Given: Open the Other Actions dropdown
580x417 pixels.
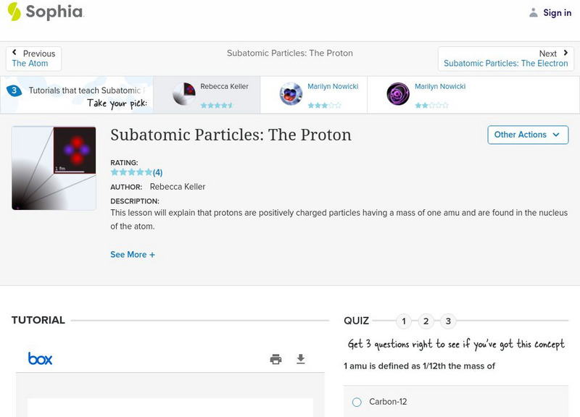Looking at the screenshot, I should tap(527, 135).
